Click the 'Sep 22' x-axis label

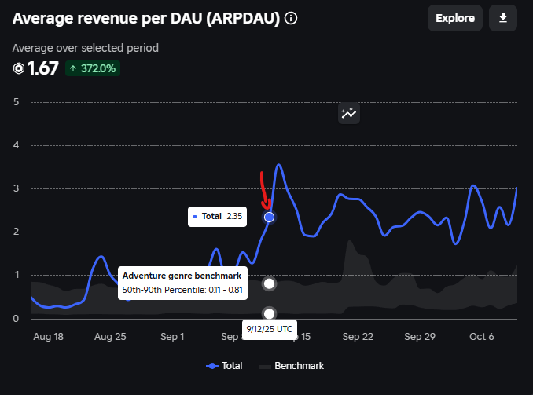point(358,337)
